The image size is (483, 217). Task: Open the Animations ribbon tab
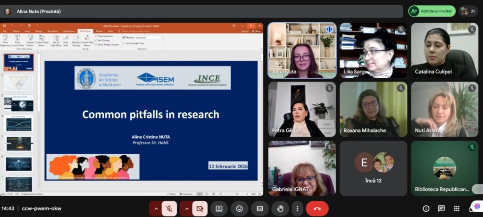pyautogui.click(x=68, y=31)
